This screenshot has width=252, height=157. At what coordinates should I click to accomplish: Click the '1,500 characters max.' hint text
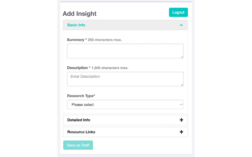pos(110,68)
